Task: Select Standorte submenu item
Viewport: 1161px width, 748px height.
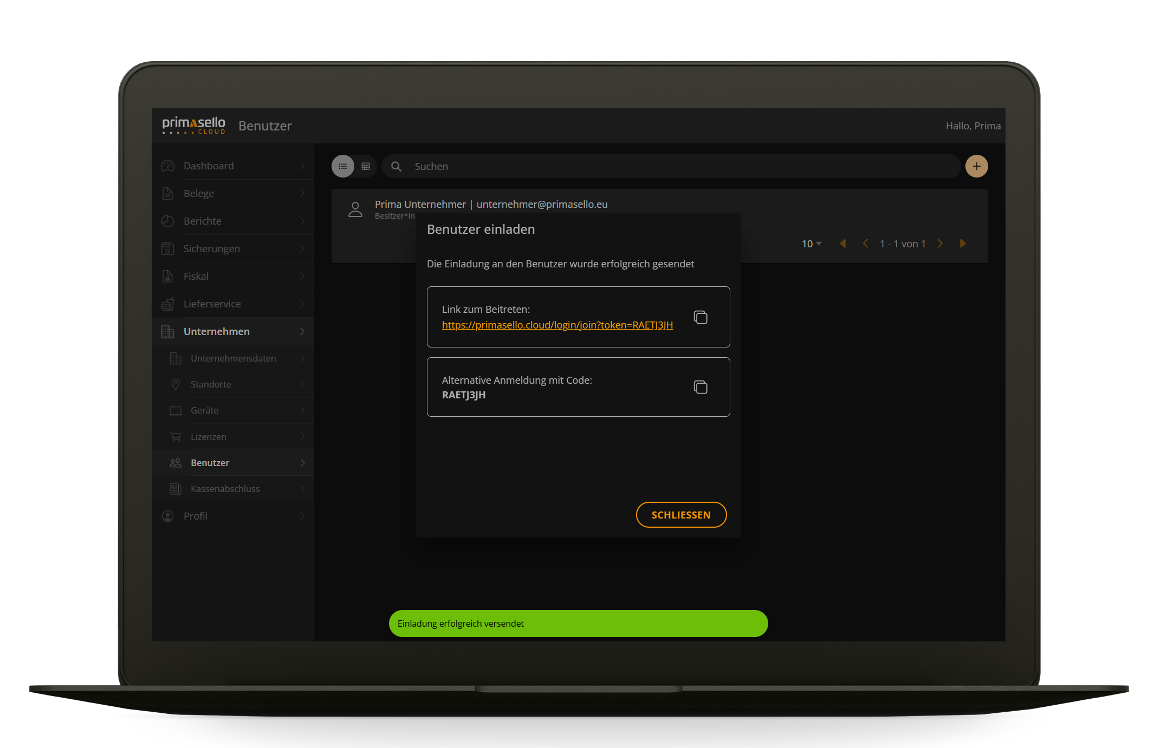Action: pos(211,384)
